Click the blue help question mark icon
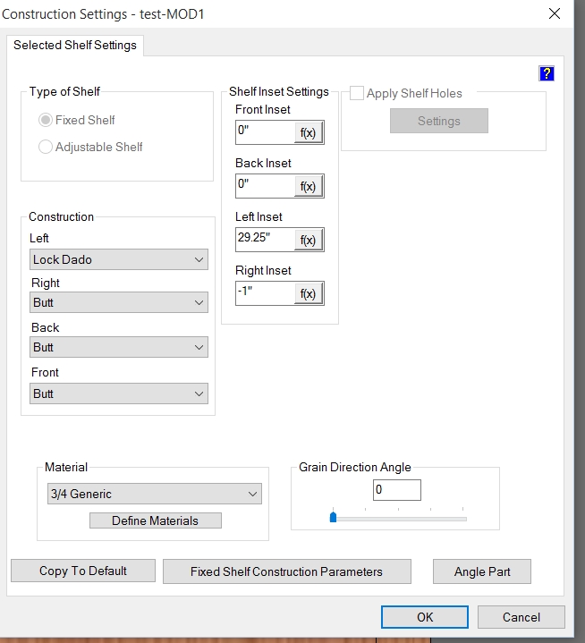 (547, 74)
